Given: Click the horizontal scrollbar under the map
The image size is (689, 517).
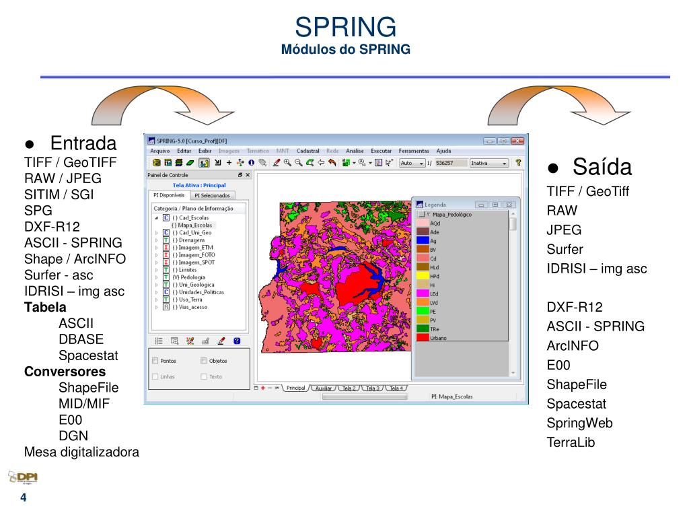Looking at the screenshot, I should pos(365,397).
